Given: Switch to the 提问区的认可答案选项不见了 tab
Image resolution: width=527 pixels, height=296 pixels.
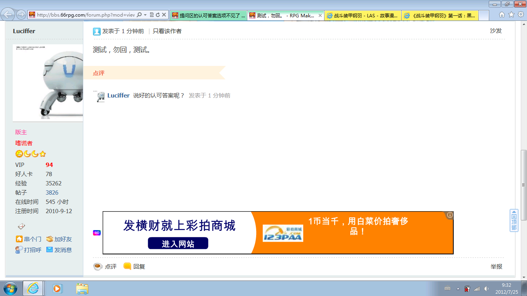Looking at the screenshot, I should tap(208, 15).
